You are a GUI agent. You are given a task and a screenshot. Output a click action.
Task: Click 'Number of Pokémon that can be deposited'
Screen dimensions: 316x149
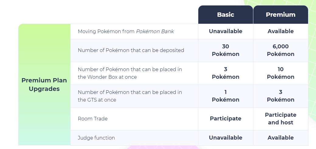(x=131, y=50)
